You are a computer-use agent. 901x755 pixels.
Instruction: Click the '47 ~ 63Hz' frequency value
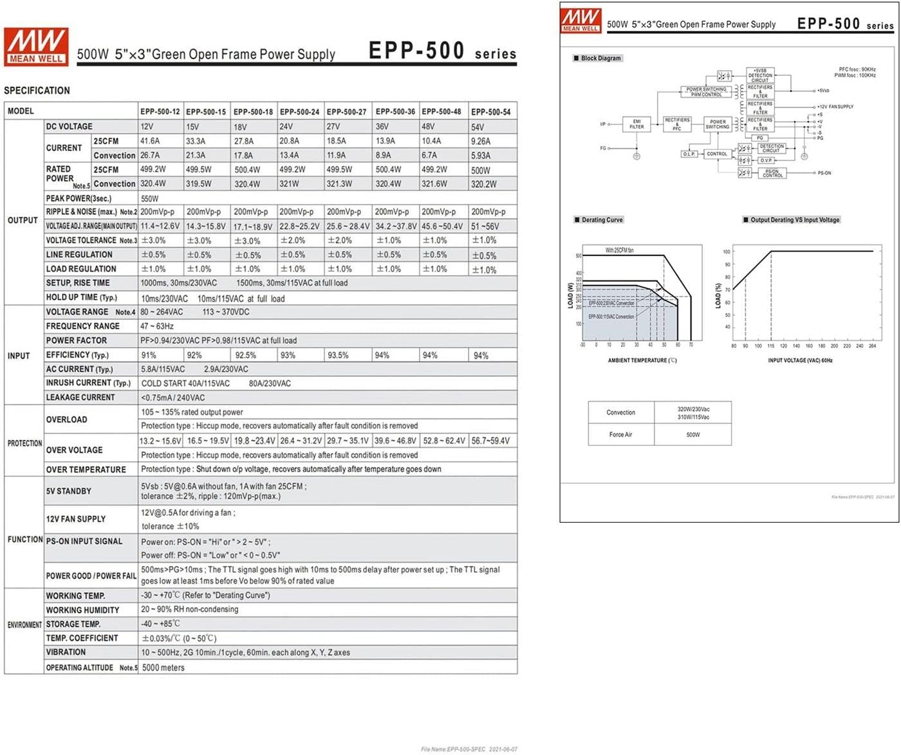(157, 326)
